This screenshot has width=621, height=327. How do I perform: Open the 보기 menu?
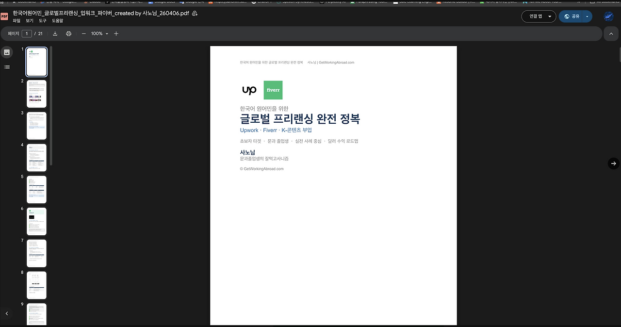30,21
